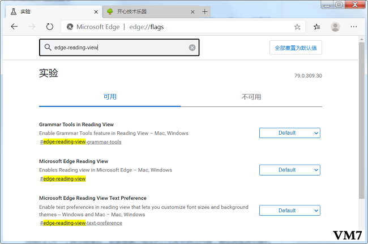Open a new tab with plus
The height and width of the screenshot is (244, 368).
click(x=204, y=11)
